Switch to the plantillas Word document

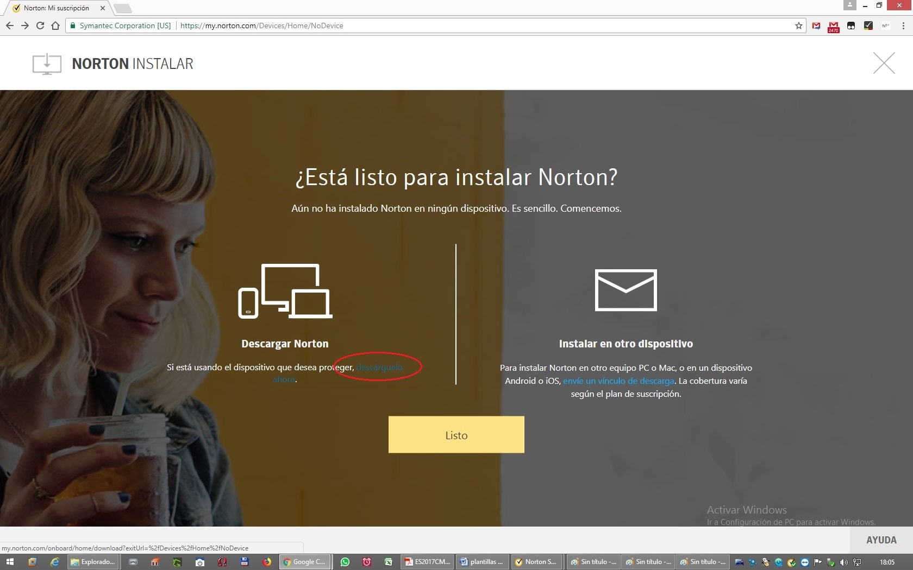[x=482, y=562]
